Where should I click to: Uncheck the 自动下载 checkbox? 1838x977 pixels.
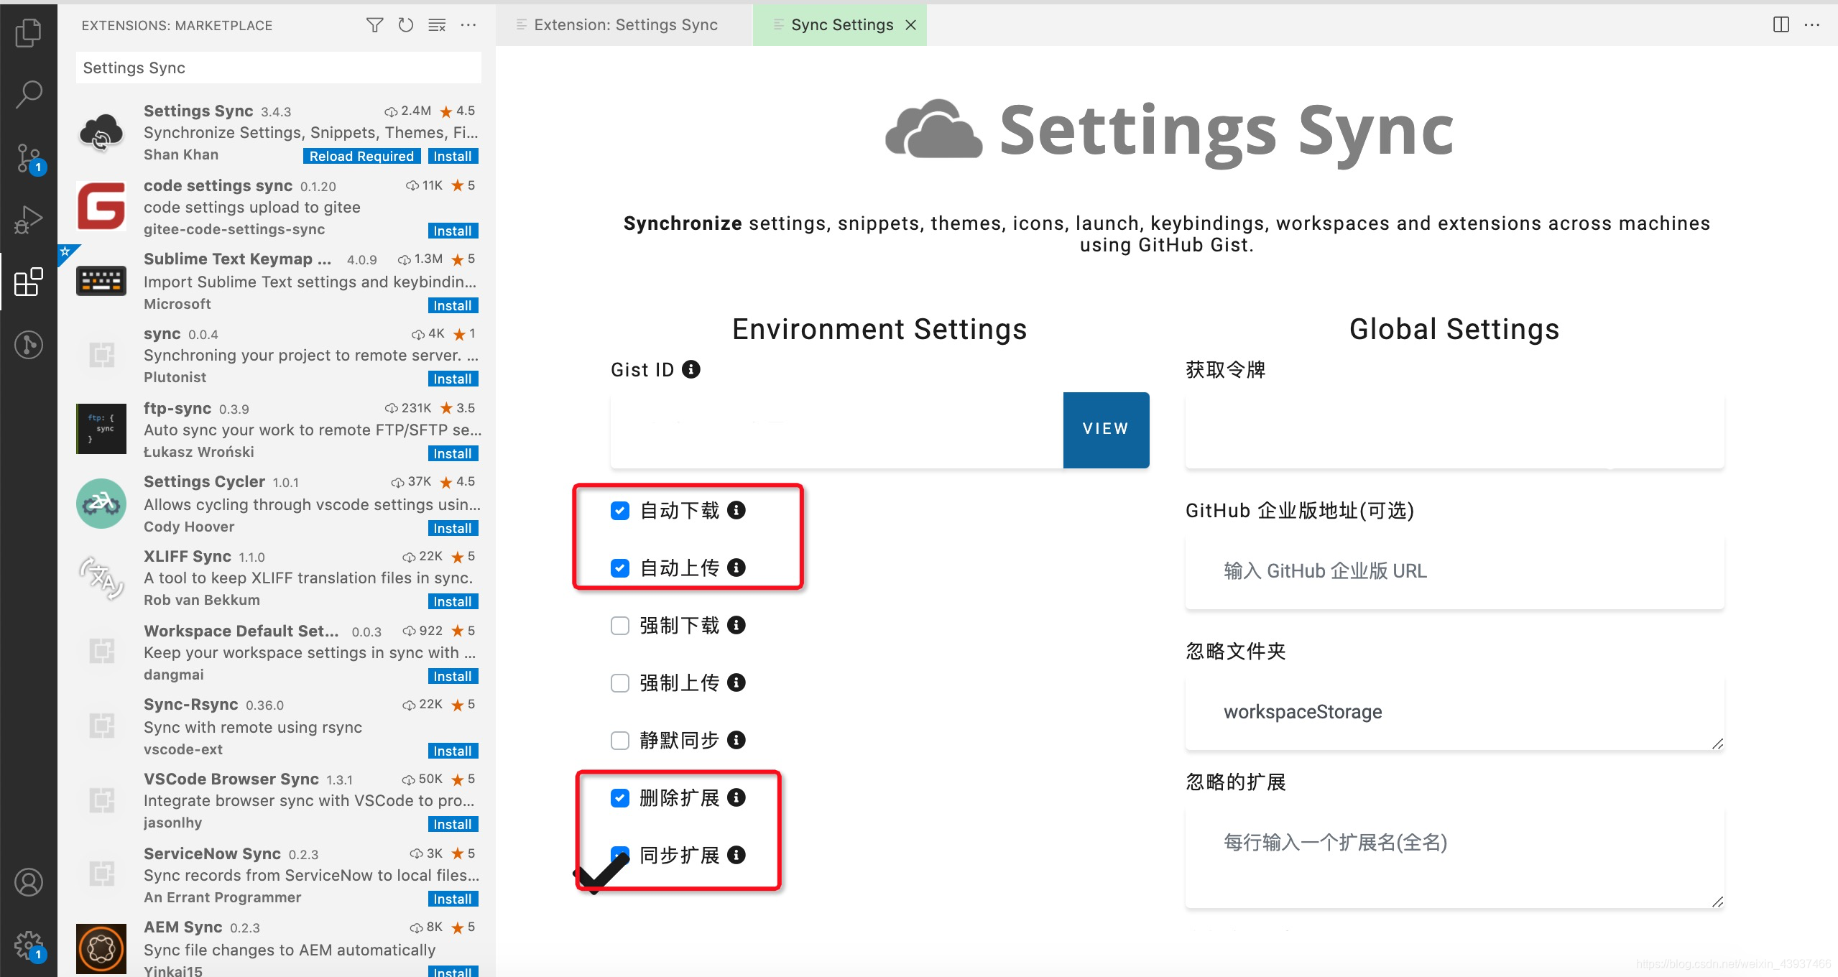click(620, 511)
